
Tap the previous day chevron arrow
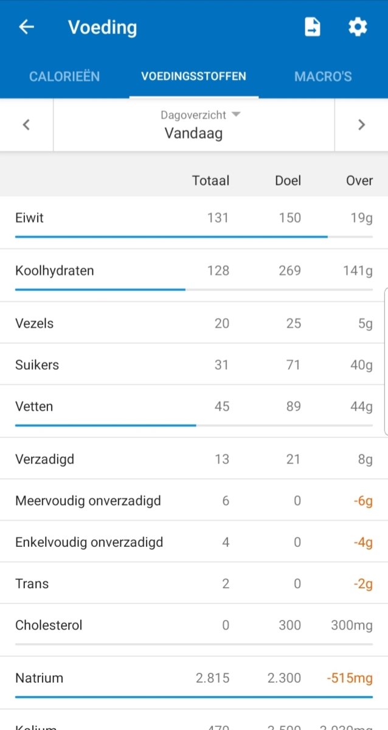tap(26, 124)
